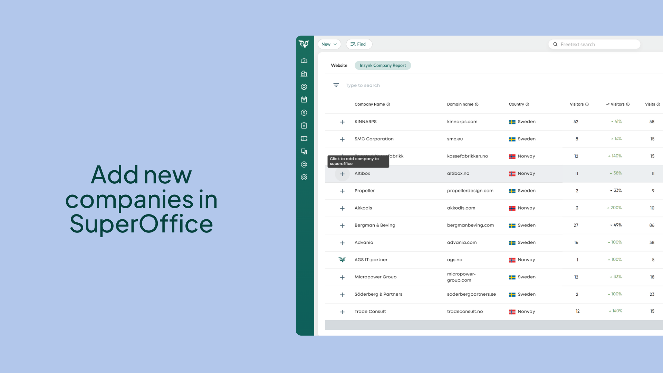Image resolution: width=663 pixels, height=373 pixels.
Task: Open the Sale dollar icon in sidebar
Action: click(304, 113)
